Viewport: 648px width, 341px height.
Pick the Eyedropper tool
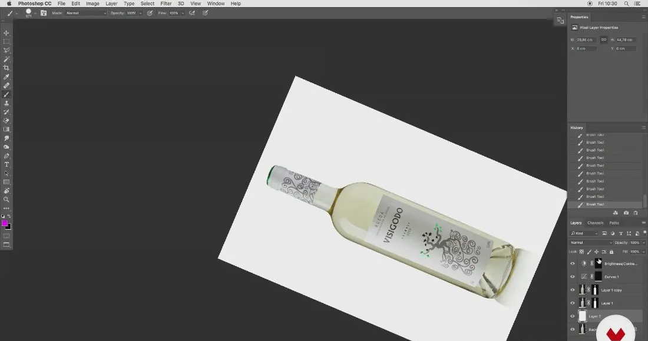pyautogui.click(x=6, y=77)
